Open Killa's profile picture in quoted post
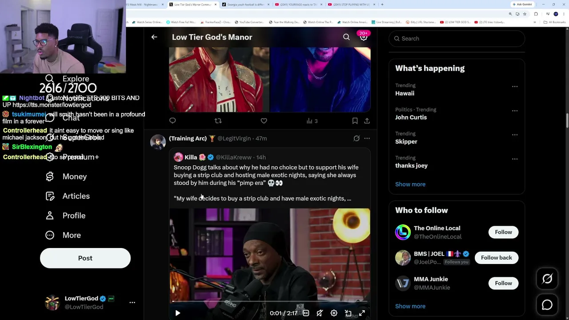The image size is (569, 320). 178,157
